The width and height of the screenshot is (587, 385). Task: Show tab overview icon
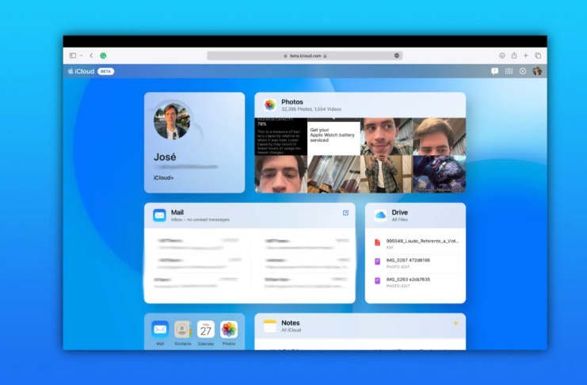tap(538, 55)
